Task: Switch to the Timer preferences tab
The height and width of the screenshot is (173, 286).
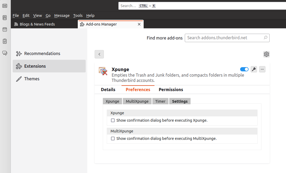Action: (x=160, y=101)
